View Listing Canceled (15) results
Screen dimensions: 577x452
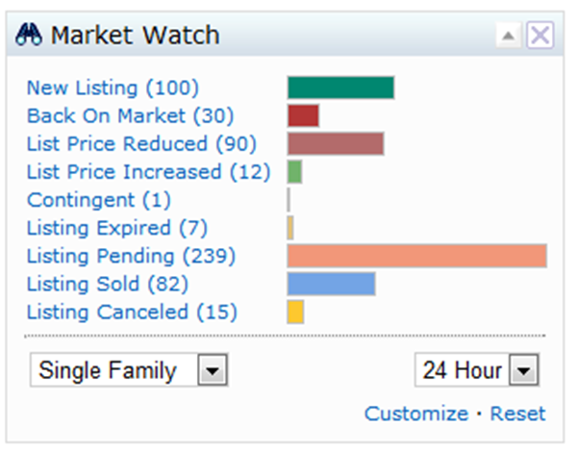pos(132,313)
